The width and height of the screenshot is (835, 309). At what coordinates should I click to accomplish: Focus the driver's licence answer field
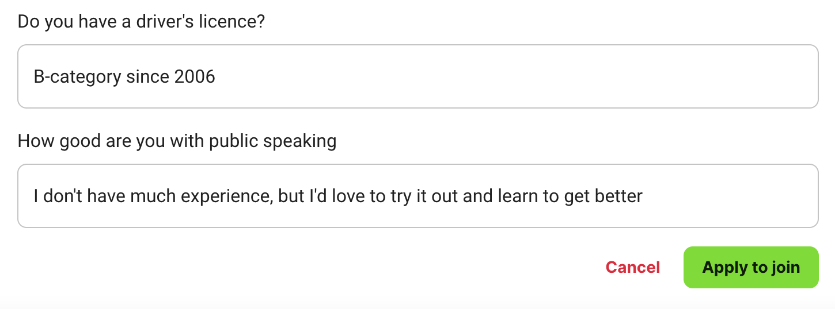(x=418, y=76)
